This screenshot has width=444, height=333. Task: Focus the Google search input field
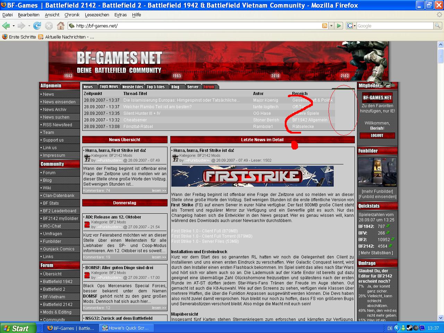395,26
